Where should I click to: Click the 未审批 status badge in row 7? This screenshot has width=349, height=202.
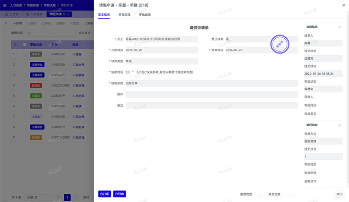pos(36,117)
